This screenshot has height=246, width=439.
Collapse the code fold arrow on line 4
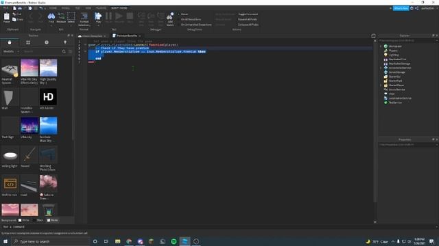(85, 52)
